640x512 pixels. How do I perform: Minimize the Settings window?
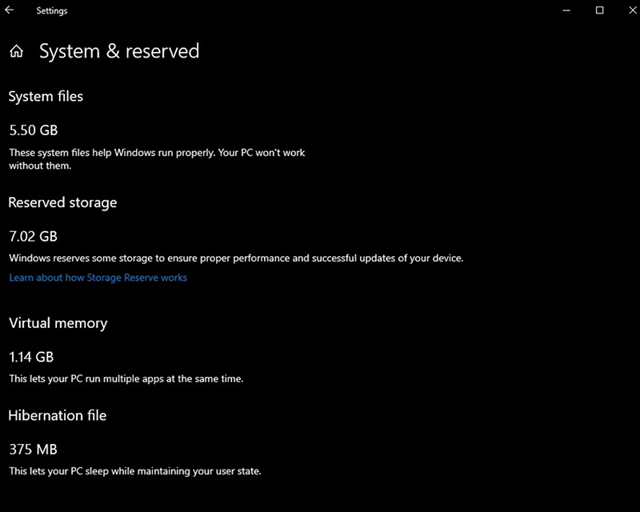click(x=566, y=10)
